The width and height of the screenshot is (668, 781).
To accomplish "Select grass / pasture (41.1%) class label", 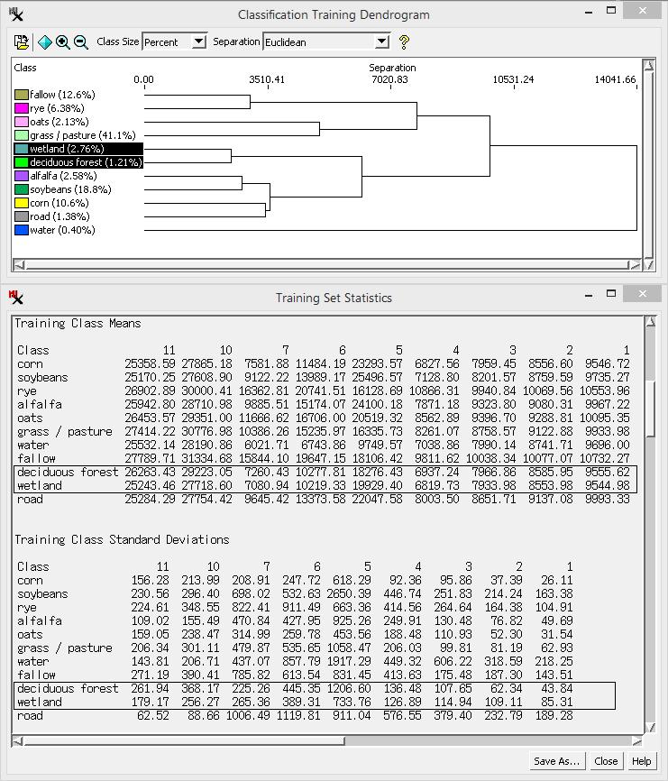I will point(83,135).
